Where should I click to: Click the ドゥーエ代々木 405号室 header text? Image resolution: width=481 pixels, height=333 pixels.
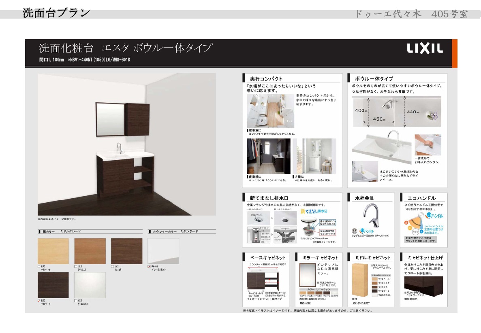coord(411,14)
